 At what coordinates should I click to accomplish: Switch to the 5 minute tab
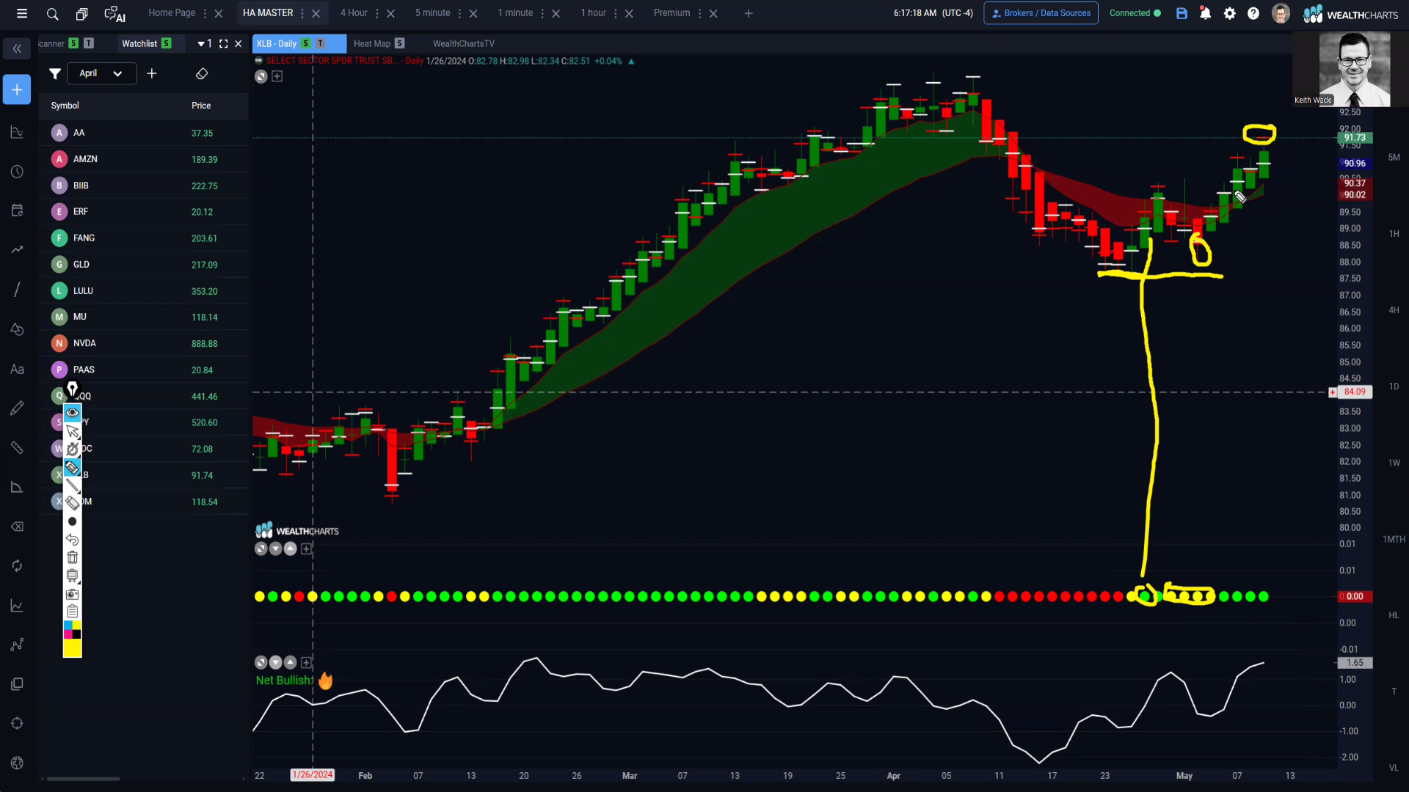[x=433, y=13]
